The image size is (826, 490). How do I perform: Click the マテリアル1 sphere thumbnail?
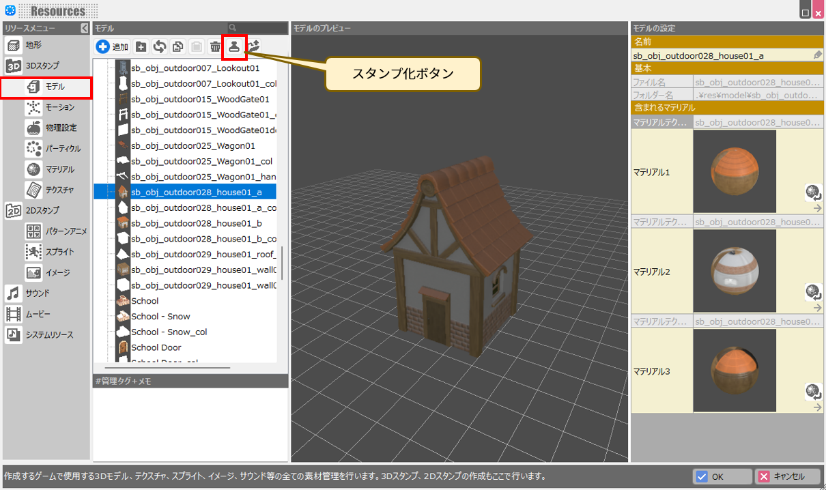(734, 171)
